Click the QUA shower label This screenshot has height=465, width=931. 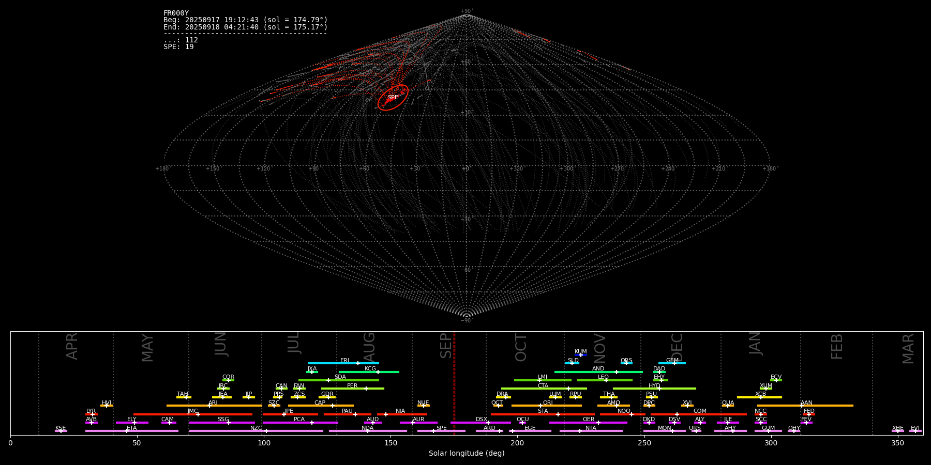728,403
